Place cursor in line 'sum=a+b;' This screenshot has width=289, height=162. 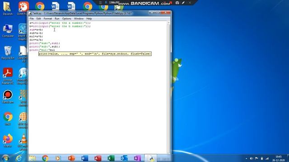36,30
